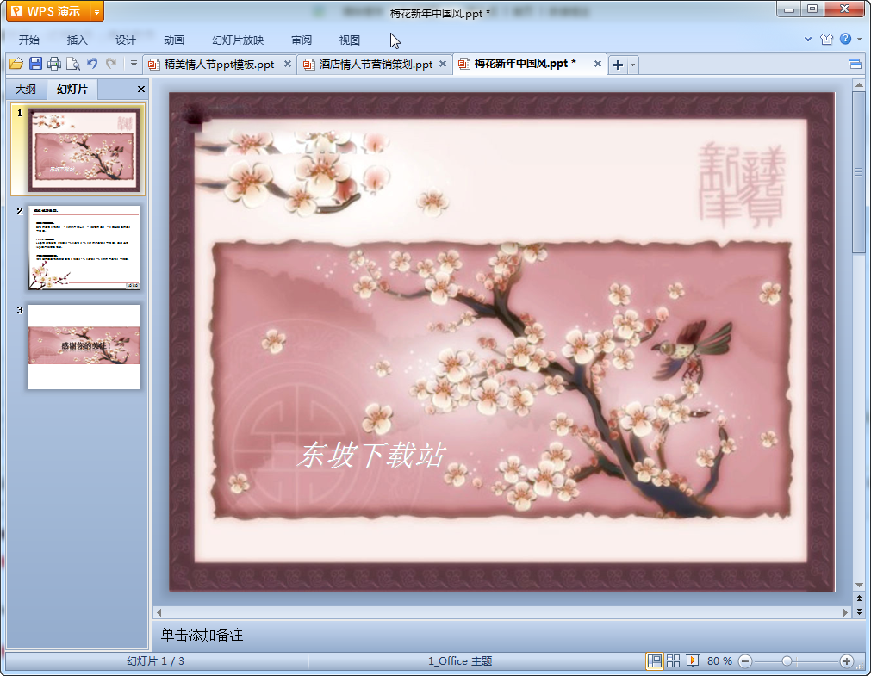
Task: Click the horizontal scrollbar right arrow
Action: coord(845,612)
